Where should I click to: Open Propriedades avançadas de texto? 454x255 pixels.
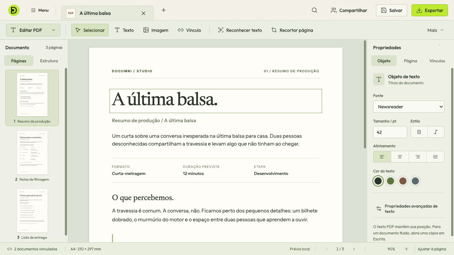[409, 209]
